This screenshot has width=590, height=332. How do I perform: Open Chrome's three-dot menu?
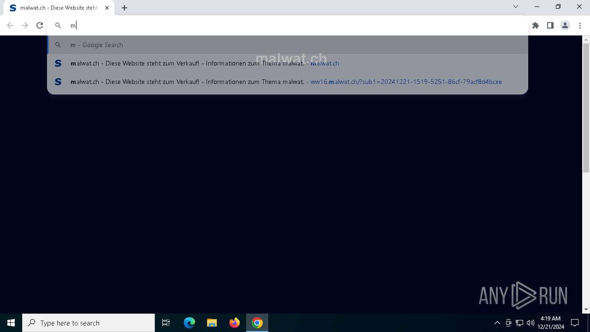[580, 25]
